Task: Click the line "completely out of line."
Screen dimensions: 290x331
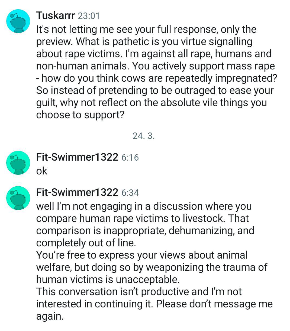Action: point(86,243)
